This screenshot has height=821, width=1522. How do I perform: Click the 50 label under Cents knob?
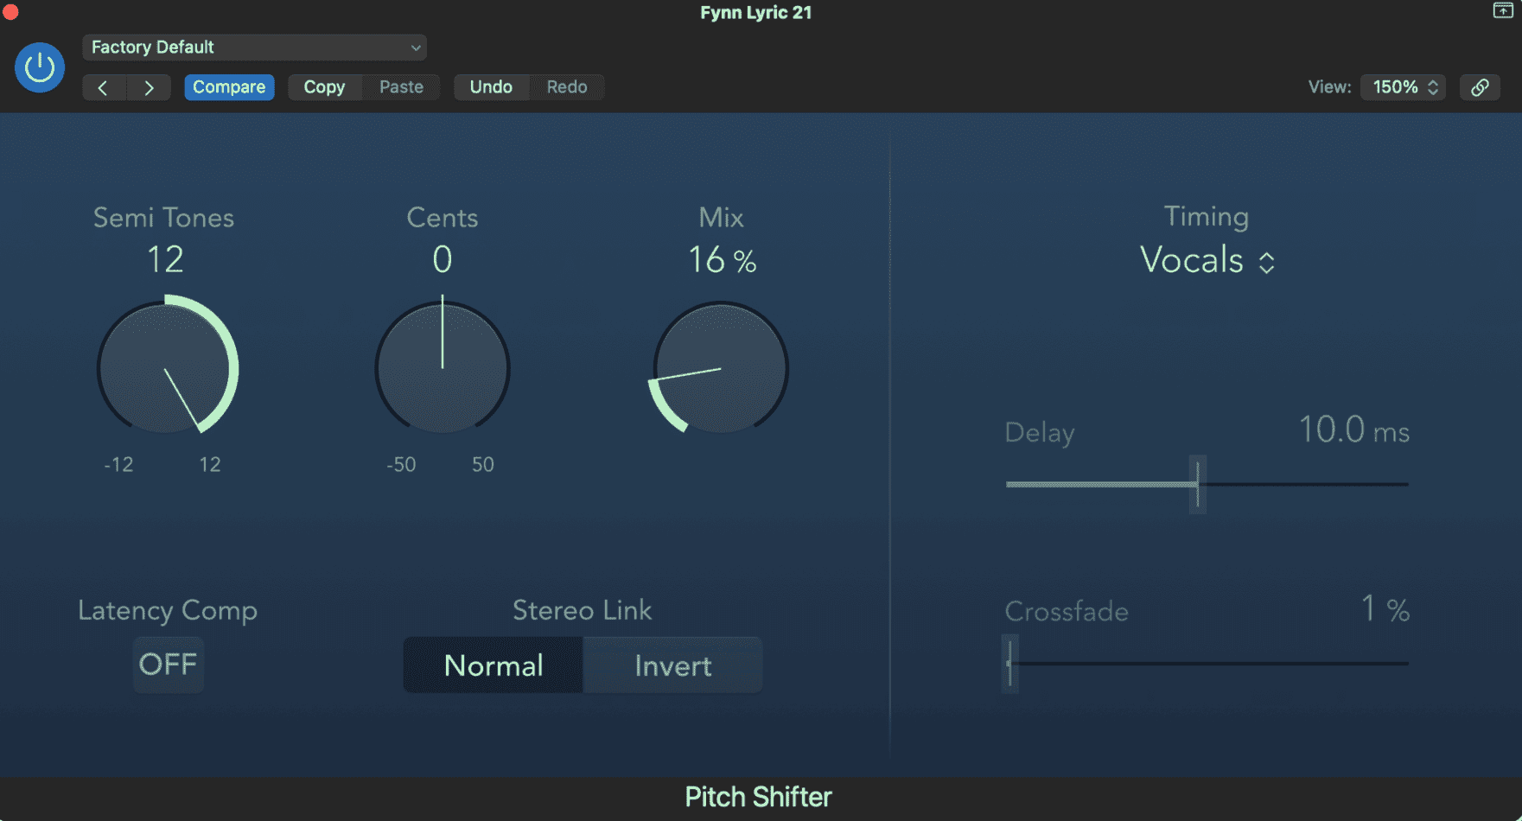pyautogui.click(x=483, y=465)
